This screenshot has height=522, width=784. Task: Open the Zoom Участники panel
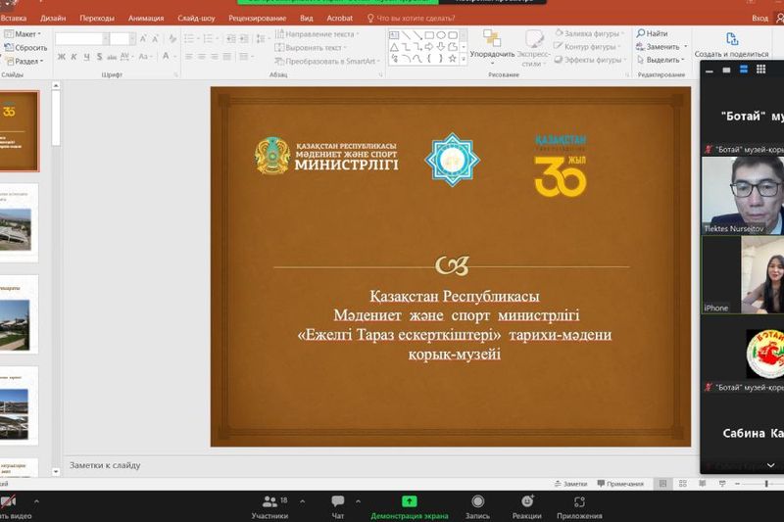pyautogui.click(x=269, y=505)
